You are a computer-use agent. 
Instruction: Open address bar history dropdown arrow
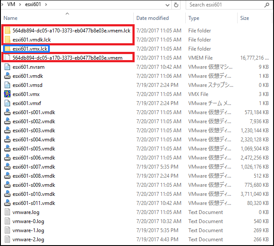168,5
